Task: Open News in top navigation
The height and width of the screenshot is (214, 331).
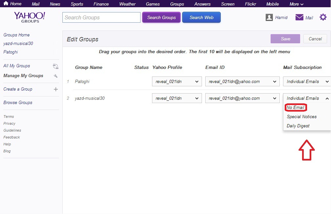Action: pos(55,4)
